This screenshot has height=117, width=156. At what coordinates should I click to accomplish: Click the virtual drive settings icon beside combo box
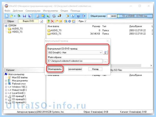click(x=106, y=52)
